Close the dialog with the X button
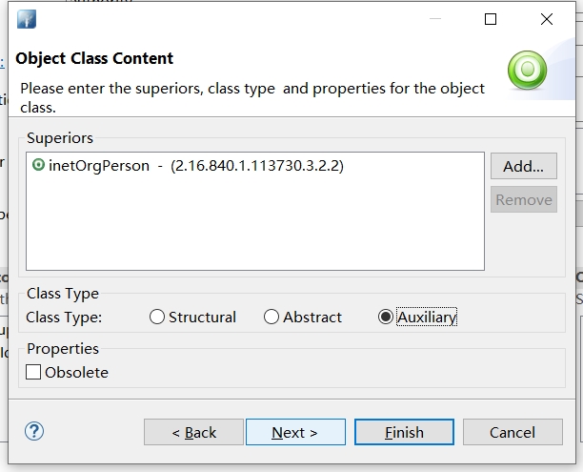The height and width of the screenshot is (472, 583). point(547,19)
